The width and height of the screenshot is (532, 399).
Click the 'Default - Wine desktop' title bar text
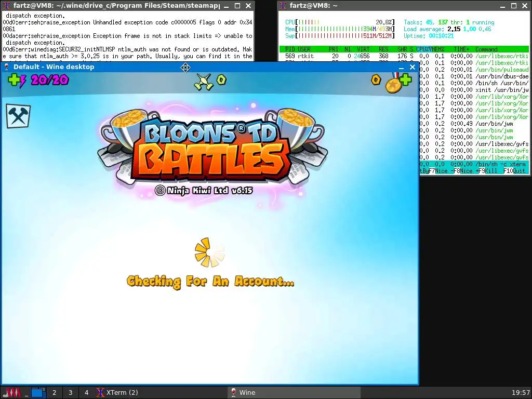[54, 67]
